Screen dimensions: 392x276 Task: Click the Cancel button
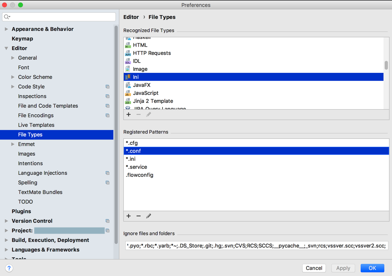tap(314, 268)
